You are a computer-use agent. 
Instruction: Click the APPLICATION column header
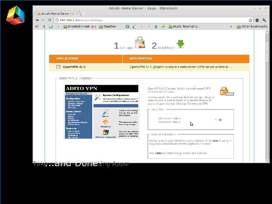click(86, 59)
